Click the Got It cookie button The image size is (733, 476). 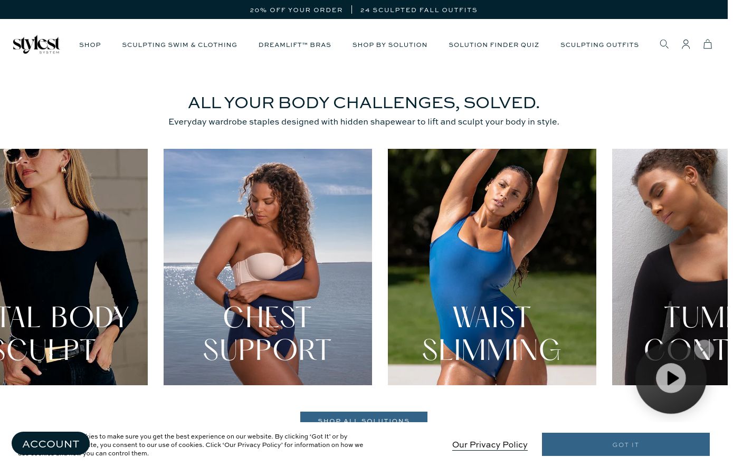[x=625, y=444]
